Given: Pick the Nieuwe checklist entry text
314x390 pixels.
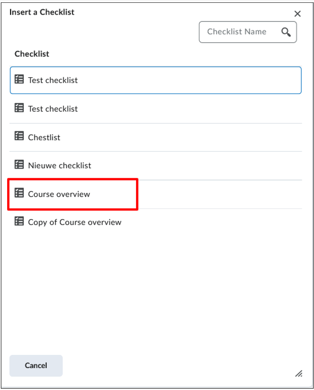Looking at the screenshot, I should pyautogui.click(x=59, y=165).
